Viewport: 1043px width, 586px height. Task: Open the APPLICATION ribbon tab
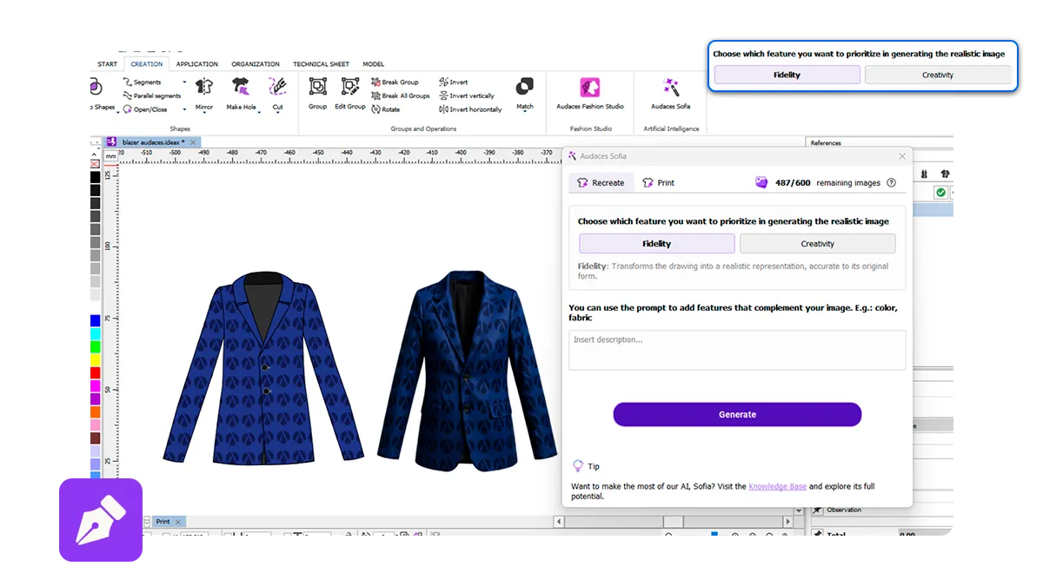coord(197,64)
